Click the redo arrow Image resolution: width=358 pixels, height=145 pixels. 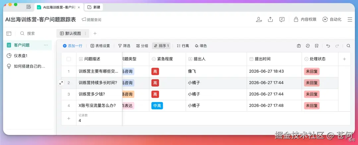[337, 46]
